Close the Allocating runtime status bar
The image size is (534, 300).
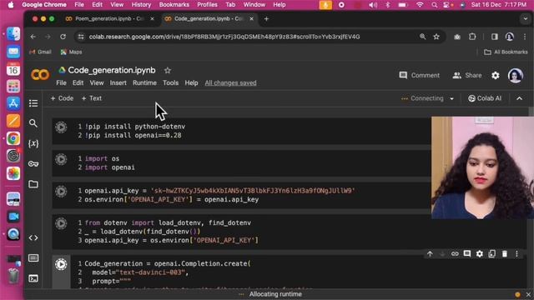point(528,294)
